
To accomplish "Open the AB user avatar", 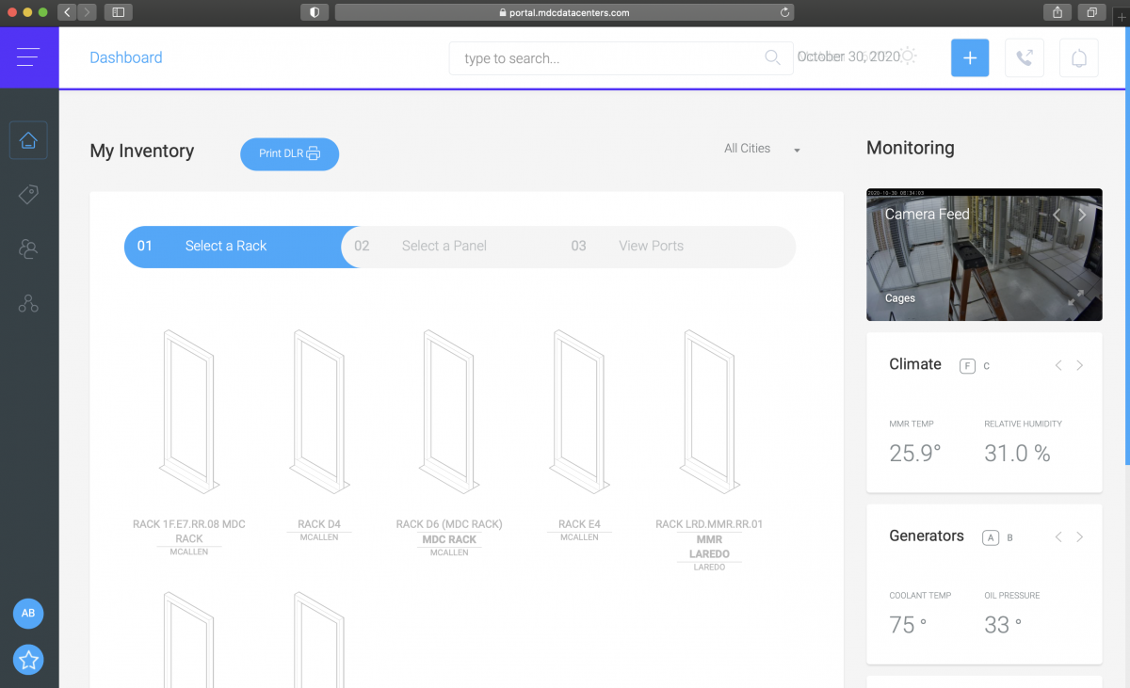I will click(x=28, y=614).
